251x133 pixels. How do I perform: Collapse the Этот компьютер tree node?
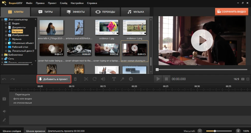click(x=2, y=20)
